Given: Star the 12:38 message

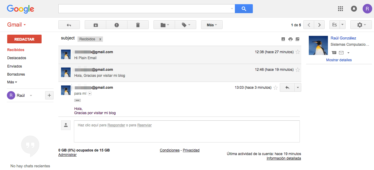Looking at the screenshot, I should click(x=298, y=52).
